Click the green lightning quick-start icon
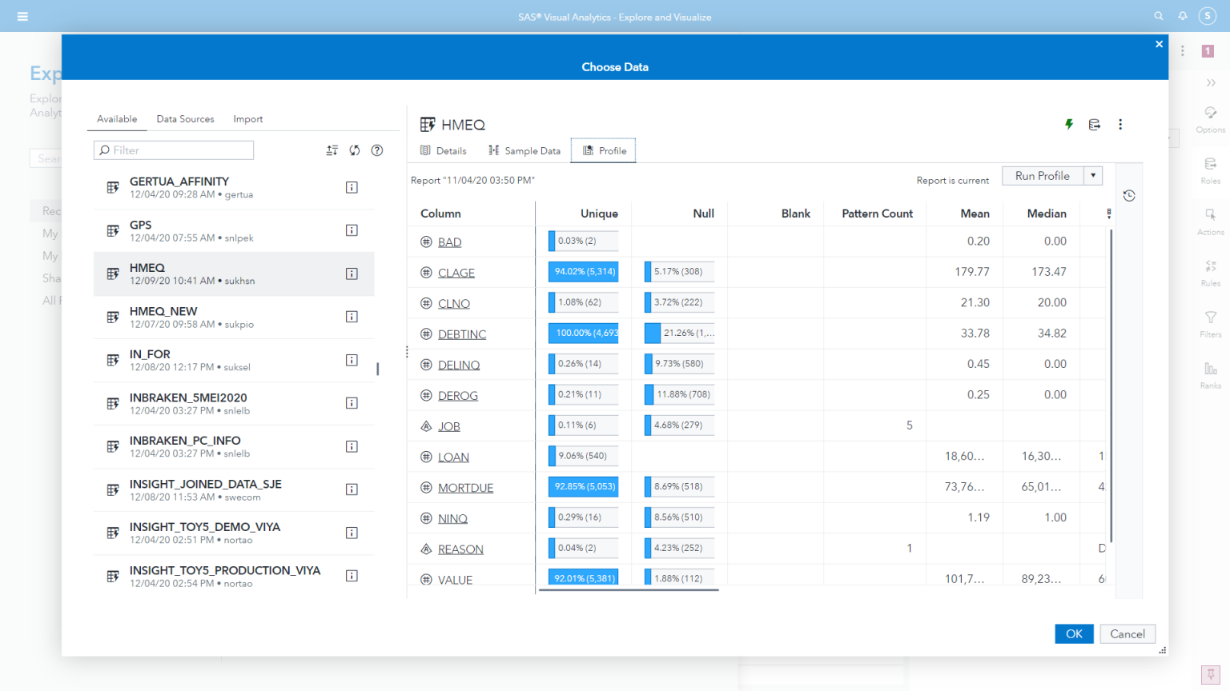This screenshot has height=691, width=1230. 1068,125
